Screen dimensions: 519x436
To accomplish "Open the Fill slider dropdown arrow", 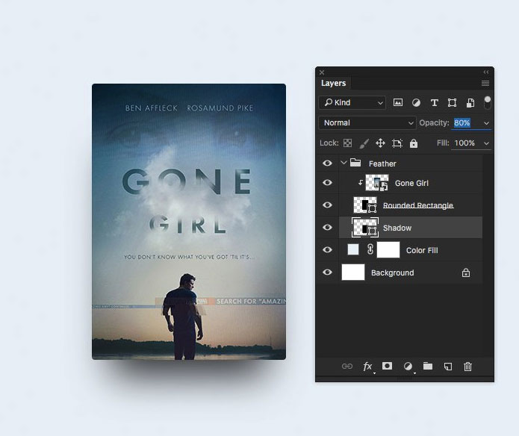I will point(486,143).
